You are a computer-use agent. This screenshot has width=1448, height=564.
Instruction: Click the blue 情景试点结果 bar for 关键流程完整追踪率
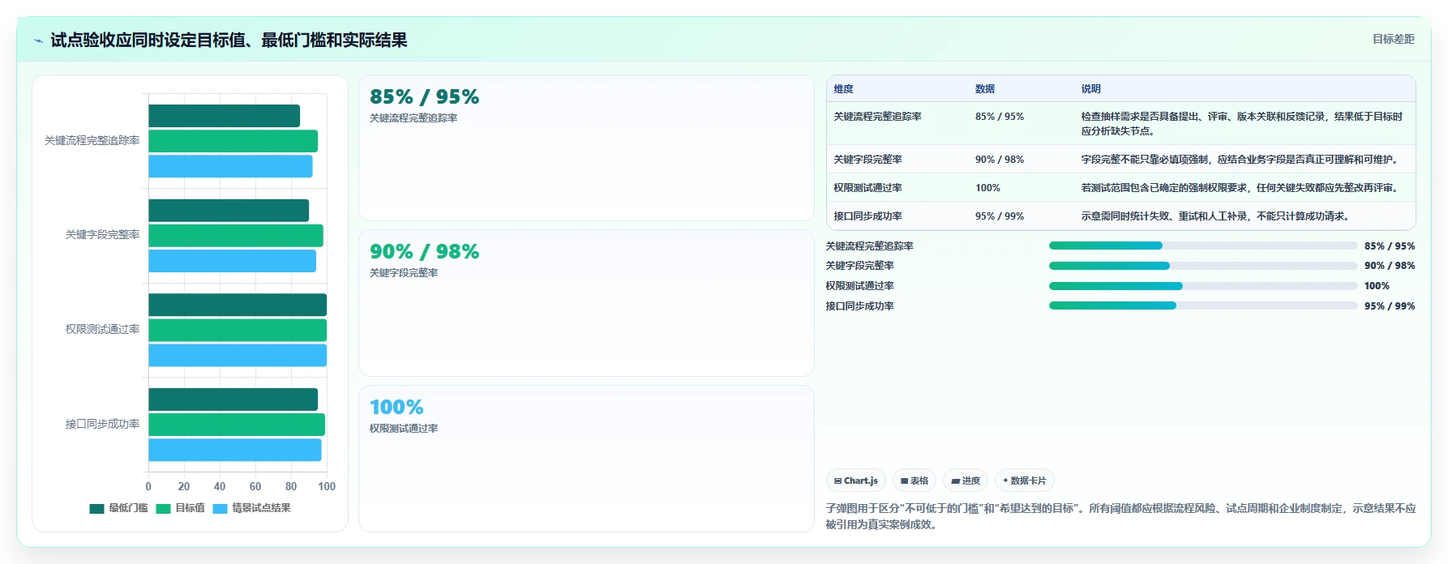click(x=230, y=166)
